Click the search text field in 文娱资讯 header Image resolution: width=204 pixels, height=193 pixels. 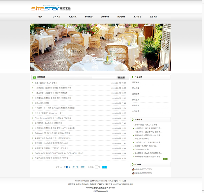pos(104,77)
